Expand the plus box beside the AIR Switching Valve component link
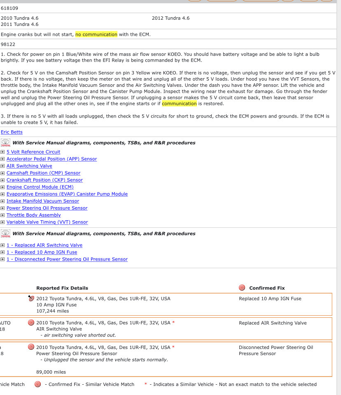This screenshot has height=395, width=341. tap(2, 166)
